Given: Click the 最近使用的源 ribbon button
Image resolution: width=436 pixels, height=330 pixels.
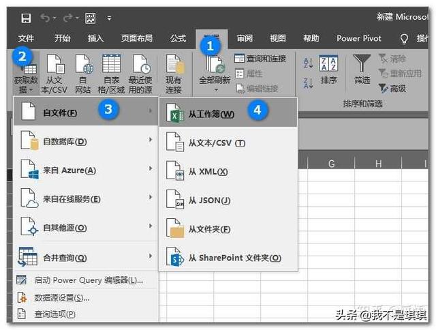Looking at the screenshot, I should 140,74.
